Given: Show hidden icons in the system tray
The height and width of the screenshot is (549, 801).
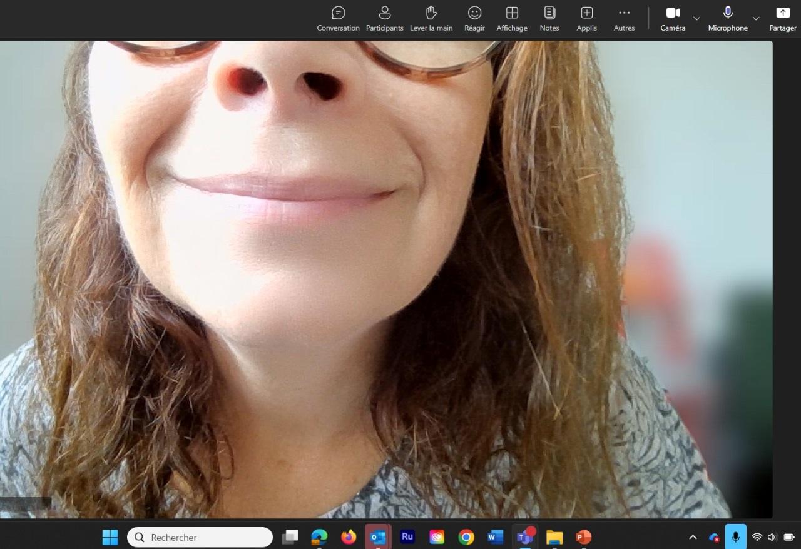Looking at the screenshot, I should point(693,537).
